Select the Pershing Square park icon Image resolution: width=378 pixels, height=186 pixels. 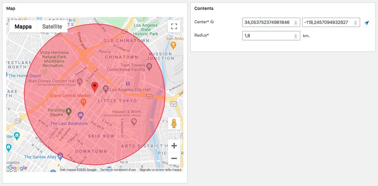(x=69, y=111)
